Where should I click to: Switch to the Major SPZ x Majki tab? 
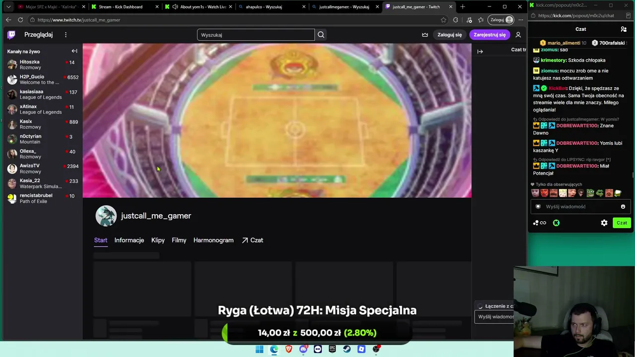pos(51,7)
